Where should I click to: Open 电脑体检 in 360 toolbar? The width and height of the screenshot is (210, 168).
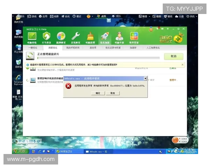coord(32,38)
